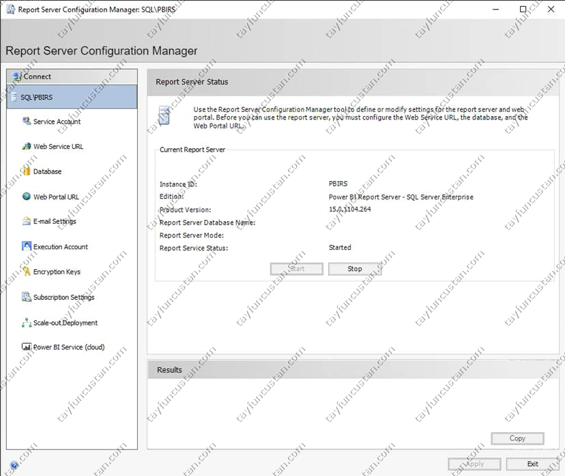Screen dimensions: 565x476
Task: Open Scale-out Deployment page
Action: point(66,323)
